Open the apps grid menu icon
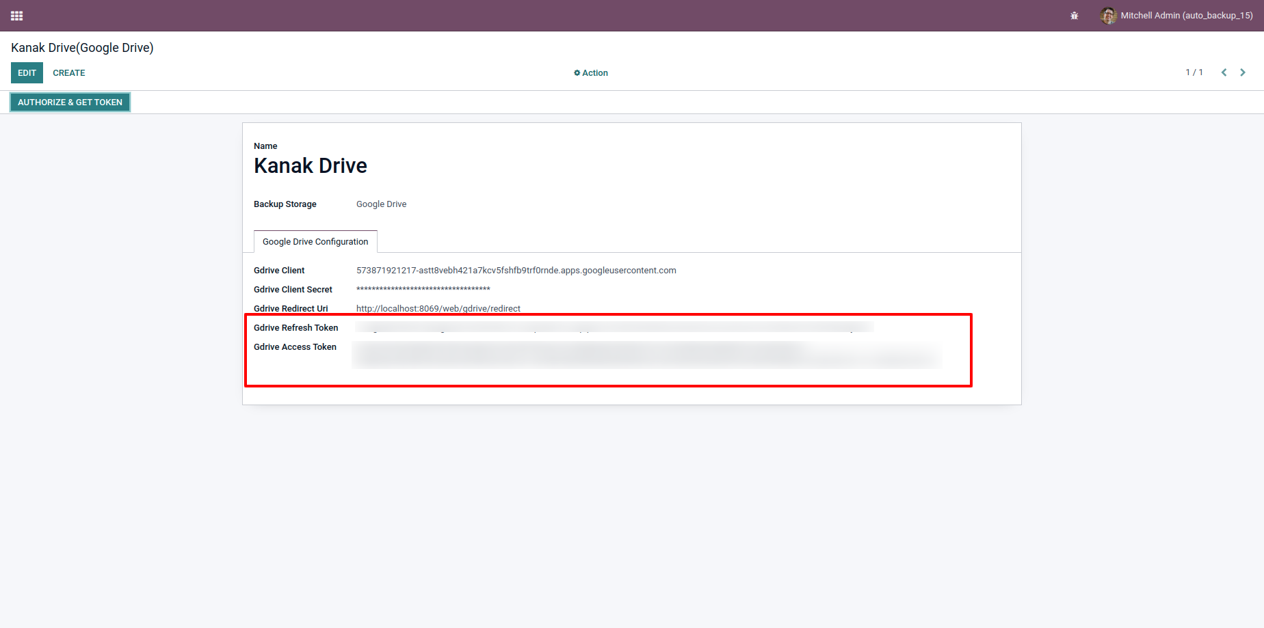Image resolution: width=1264 pixels, height=628 pixels. click(17, 16)
